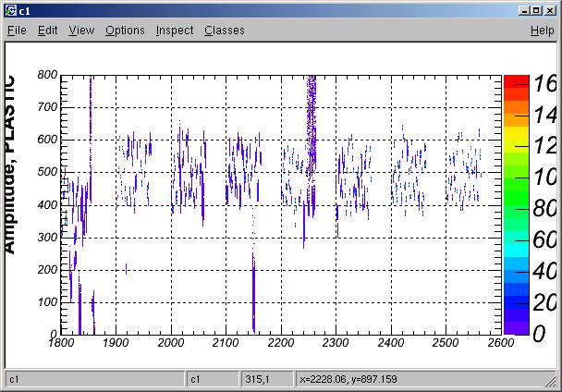The image size is (562, 392).
Task: Click the palette axis label 0
Action: [x=539, y=334]
